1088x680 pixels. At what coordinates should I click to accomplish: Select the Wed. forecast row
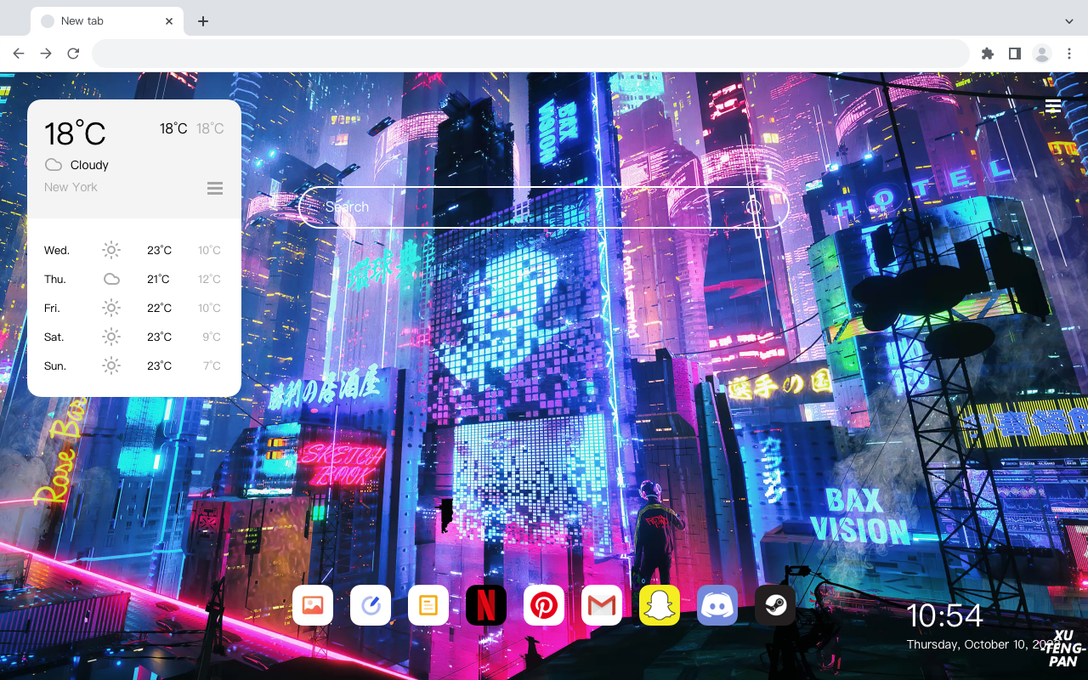[134, 250]
